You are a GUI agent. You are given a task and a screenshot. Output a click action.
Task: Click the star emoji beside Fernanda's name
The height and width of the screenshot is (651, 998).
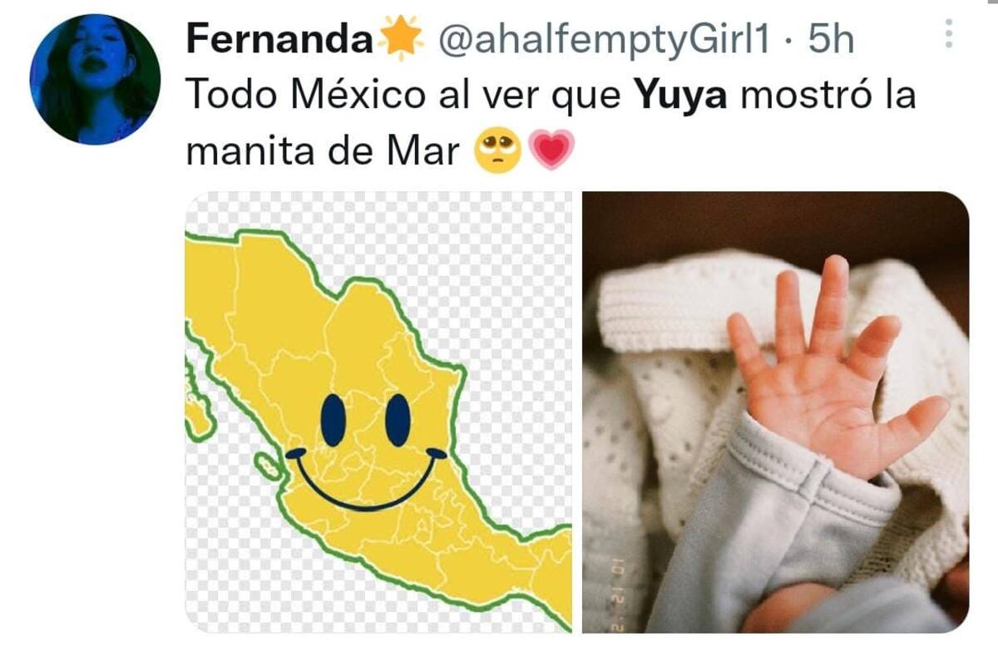(401, 38)
